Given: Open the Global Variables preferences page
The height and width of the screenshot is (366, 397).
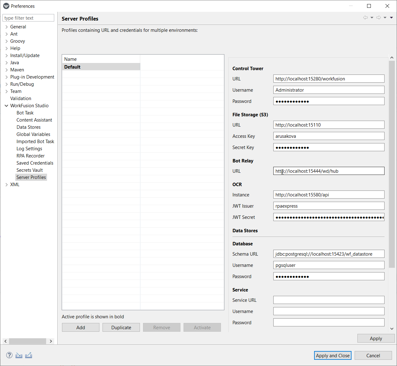Looking at the screenshot, I should 33,134.
